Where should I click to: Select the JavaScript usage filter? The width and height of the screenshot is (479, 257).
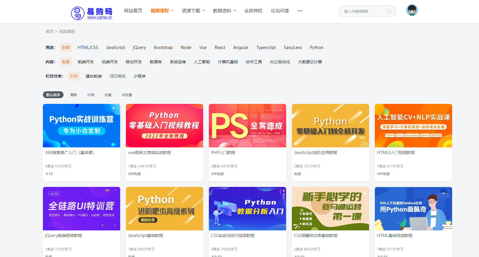(x=115, y=48)
